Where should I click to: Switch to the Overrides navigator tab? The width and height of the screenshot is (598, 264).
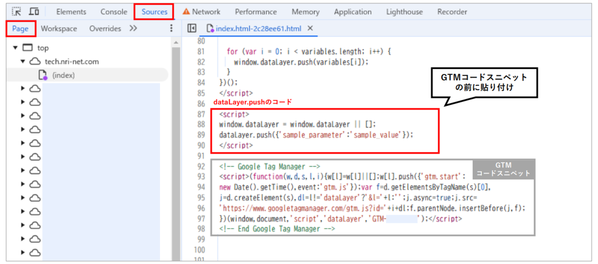[105, 28]
